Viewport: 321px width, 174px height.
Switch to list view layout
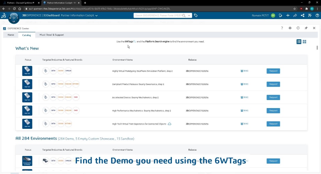299,42
